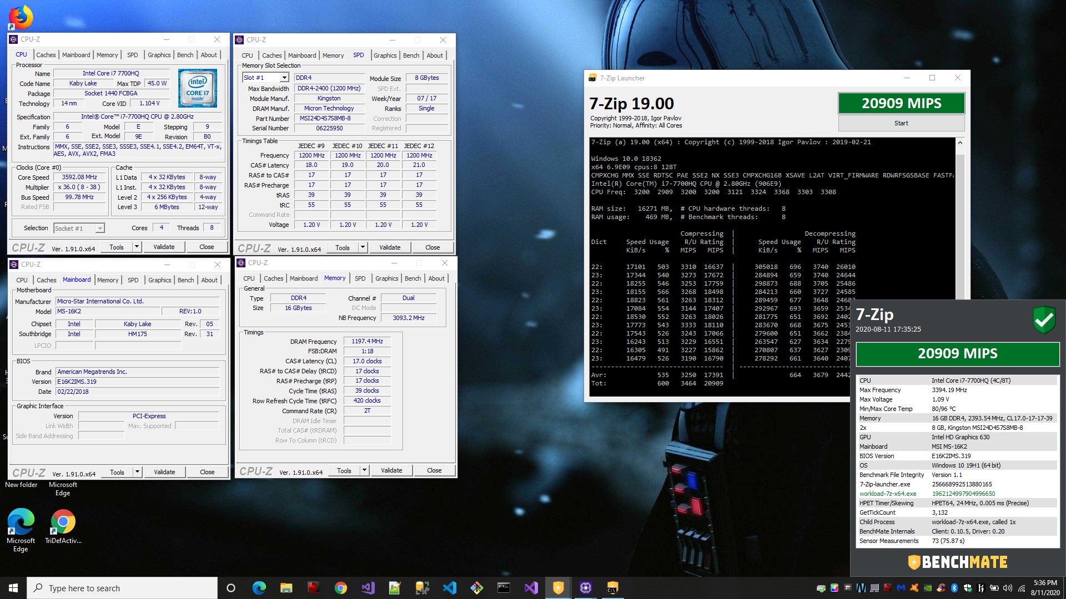1066x599 pixels.
Task: Click the workload-7z-x64.exe entry in BenchMate
Action: 957,494
